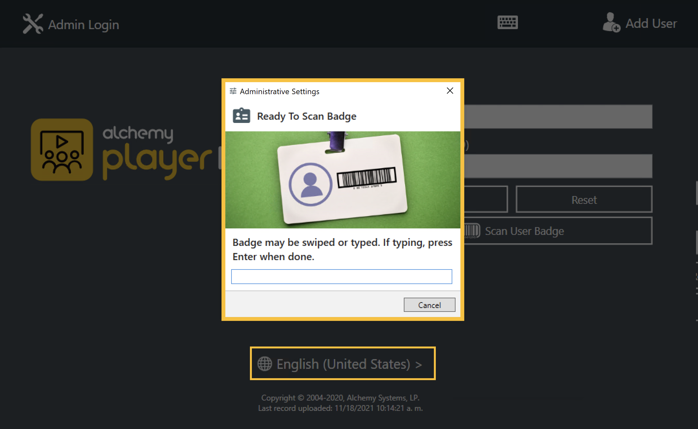Screen dimensions: 698x429
Task: Select the globe icon next to the language
Action: [264, 363]
